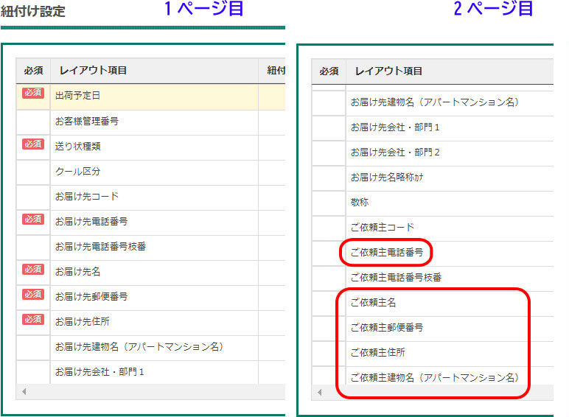Click the 必須 badge beside 出荷予定日

tap(33, 94)
